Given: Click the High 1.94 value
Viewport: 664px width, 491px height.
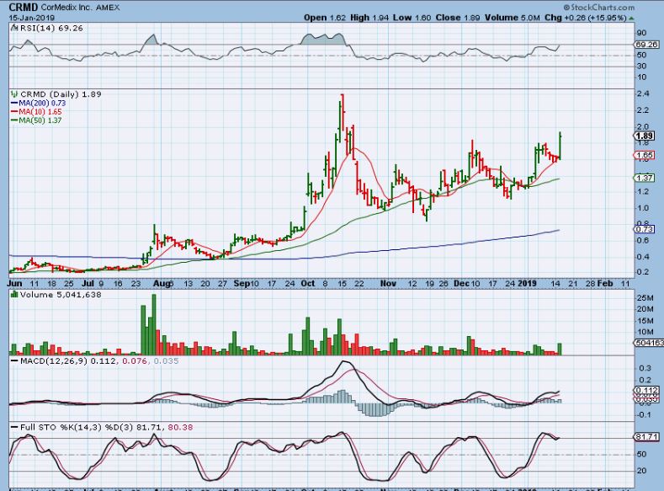Looking at the screenshot, I should [x=369, y=18].
